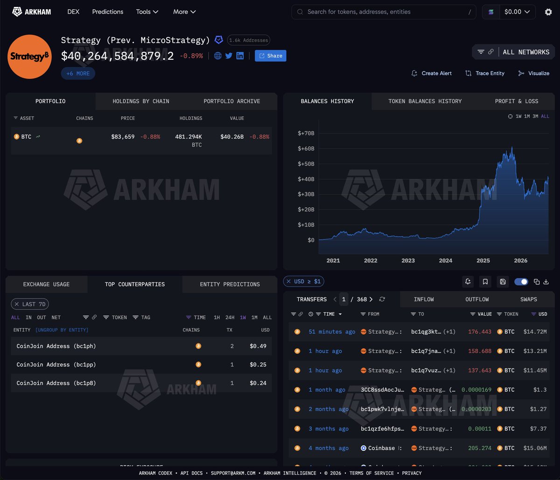This screenshot has width=560, height=480.
Task: Sort transfers by the TIME column
Action: click(x=329, y=314)
